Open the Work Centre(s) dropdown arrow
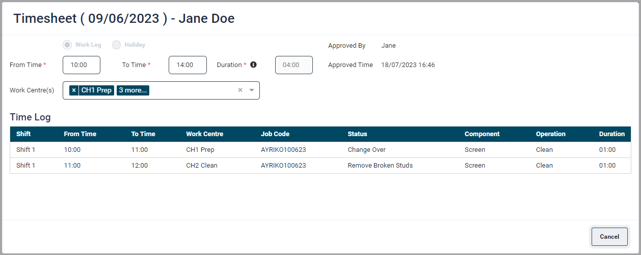The image size is (641, 255). click(x=251, y=90)
